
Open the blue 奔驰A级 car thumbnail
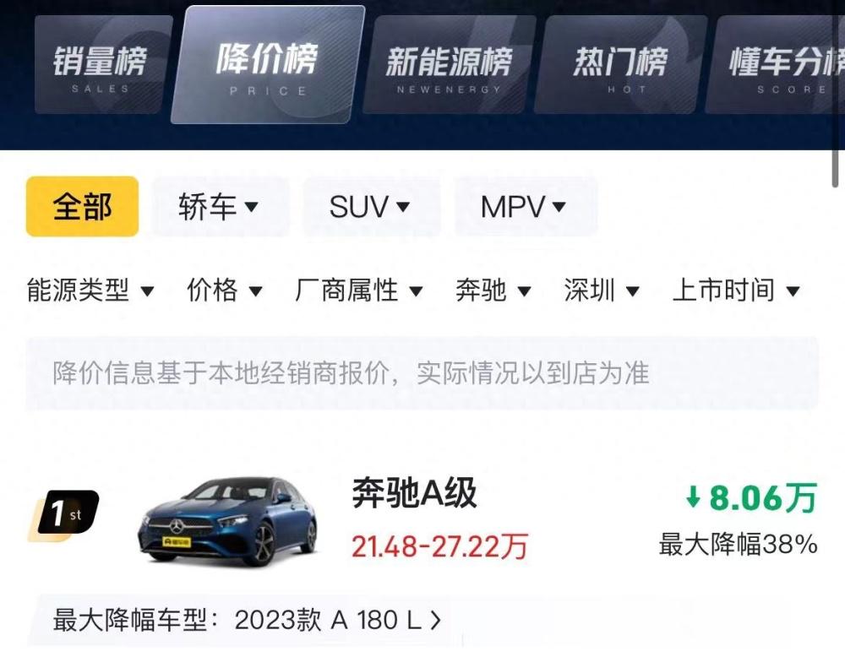(229, 521)
